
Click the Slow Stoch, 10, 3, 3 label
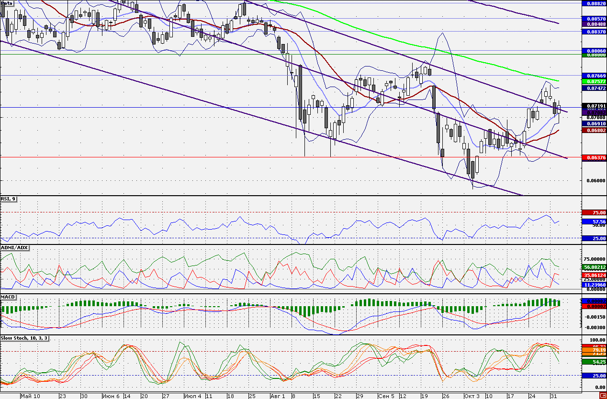pos(24,338)
